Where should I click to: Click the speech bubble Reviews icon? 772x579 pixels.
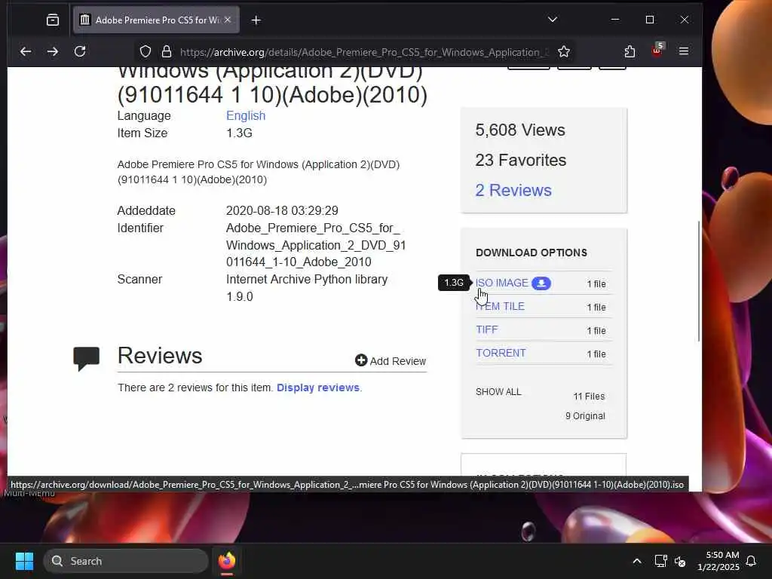[86, 358]
